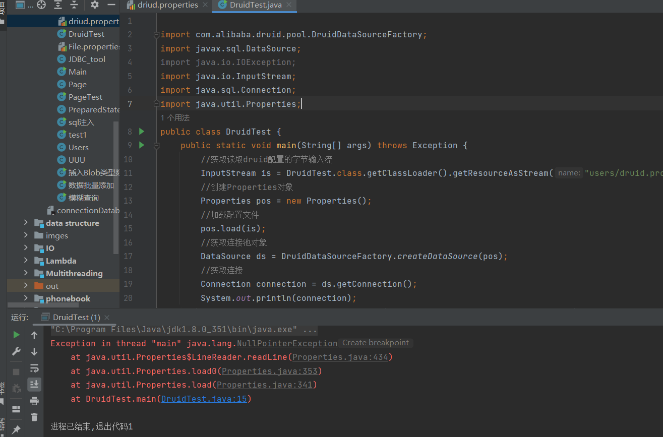Open Properties.java:434 stack trace link
The height and width of the screenshot is (437, 663).
[340, 357]
